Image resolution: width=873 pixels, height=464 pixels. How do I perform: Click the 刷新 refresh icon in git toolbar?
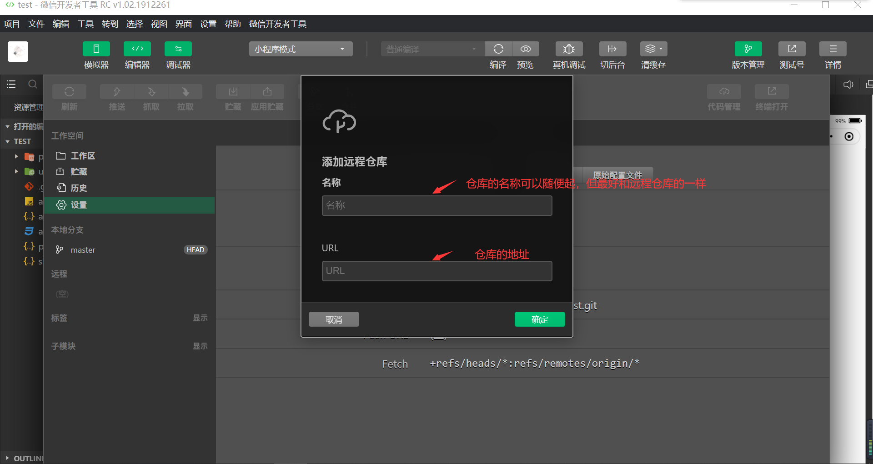(x=69, y=91)
